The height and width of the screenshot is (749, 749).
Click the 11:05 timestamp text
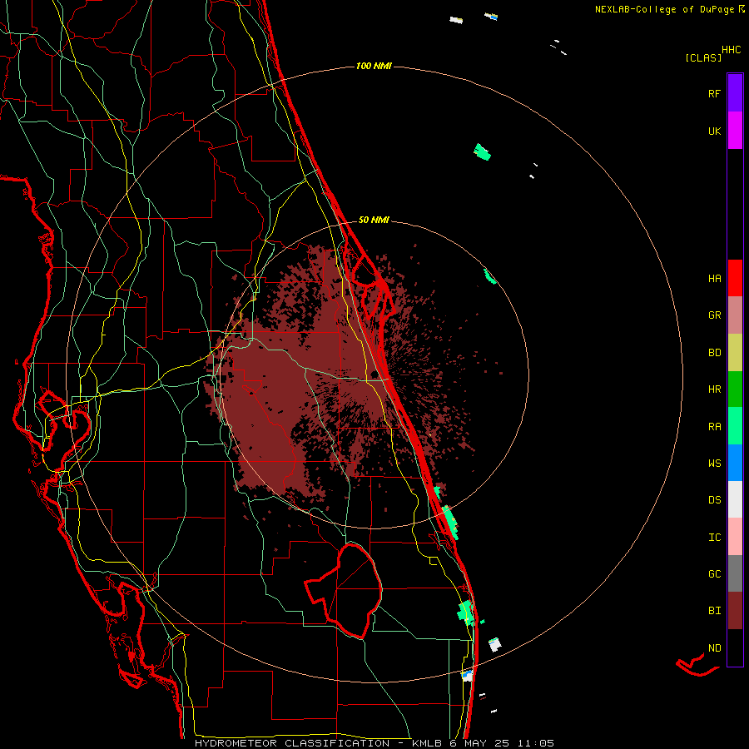click(534, 743)
